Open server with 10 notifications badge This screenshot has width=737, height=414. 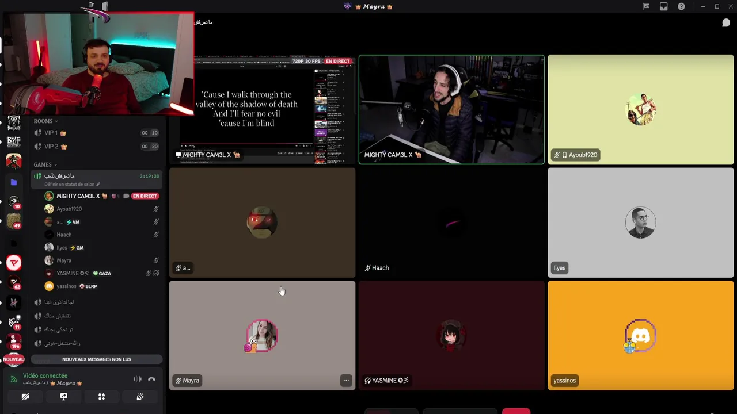(x=14, y=202)
